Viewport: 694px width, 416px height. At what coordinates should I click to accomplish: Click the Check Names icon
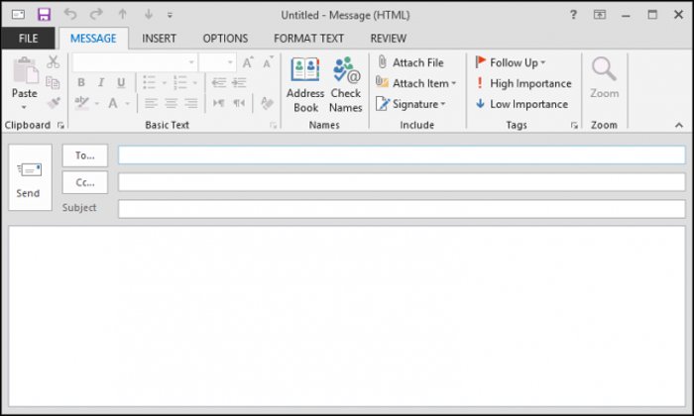click(x=345, y=84)
